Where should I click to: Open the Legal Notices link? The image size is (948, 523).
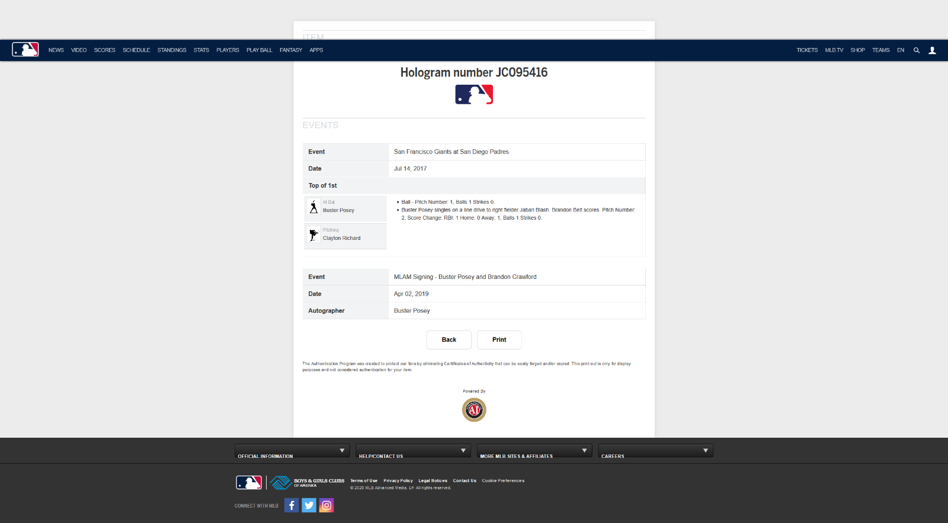pyautogui.click(x=433, y=481)
